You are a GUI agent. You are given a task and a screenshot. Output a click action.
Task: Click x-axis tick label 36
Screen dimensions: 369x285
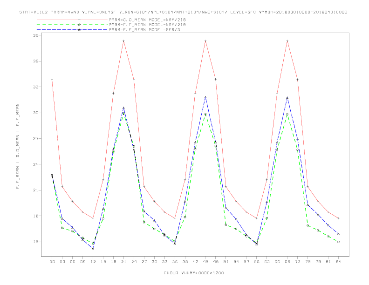point(175,262)
